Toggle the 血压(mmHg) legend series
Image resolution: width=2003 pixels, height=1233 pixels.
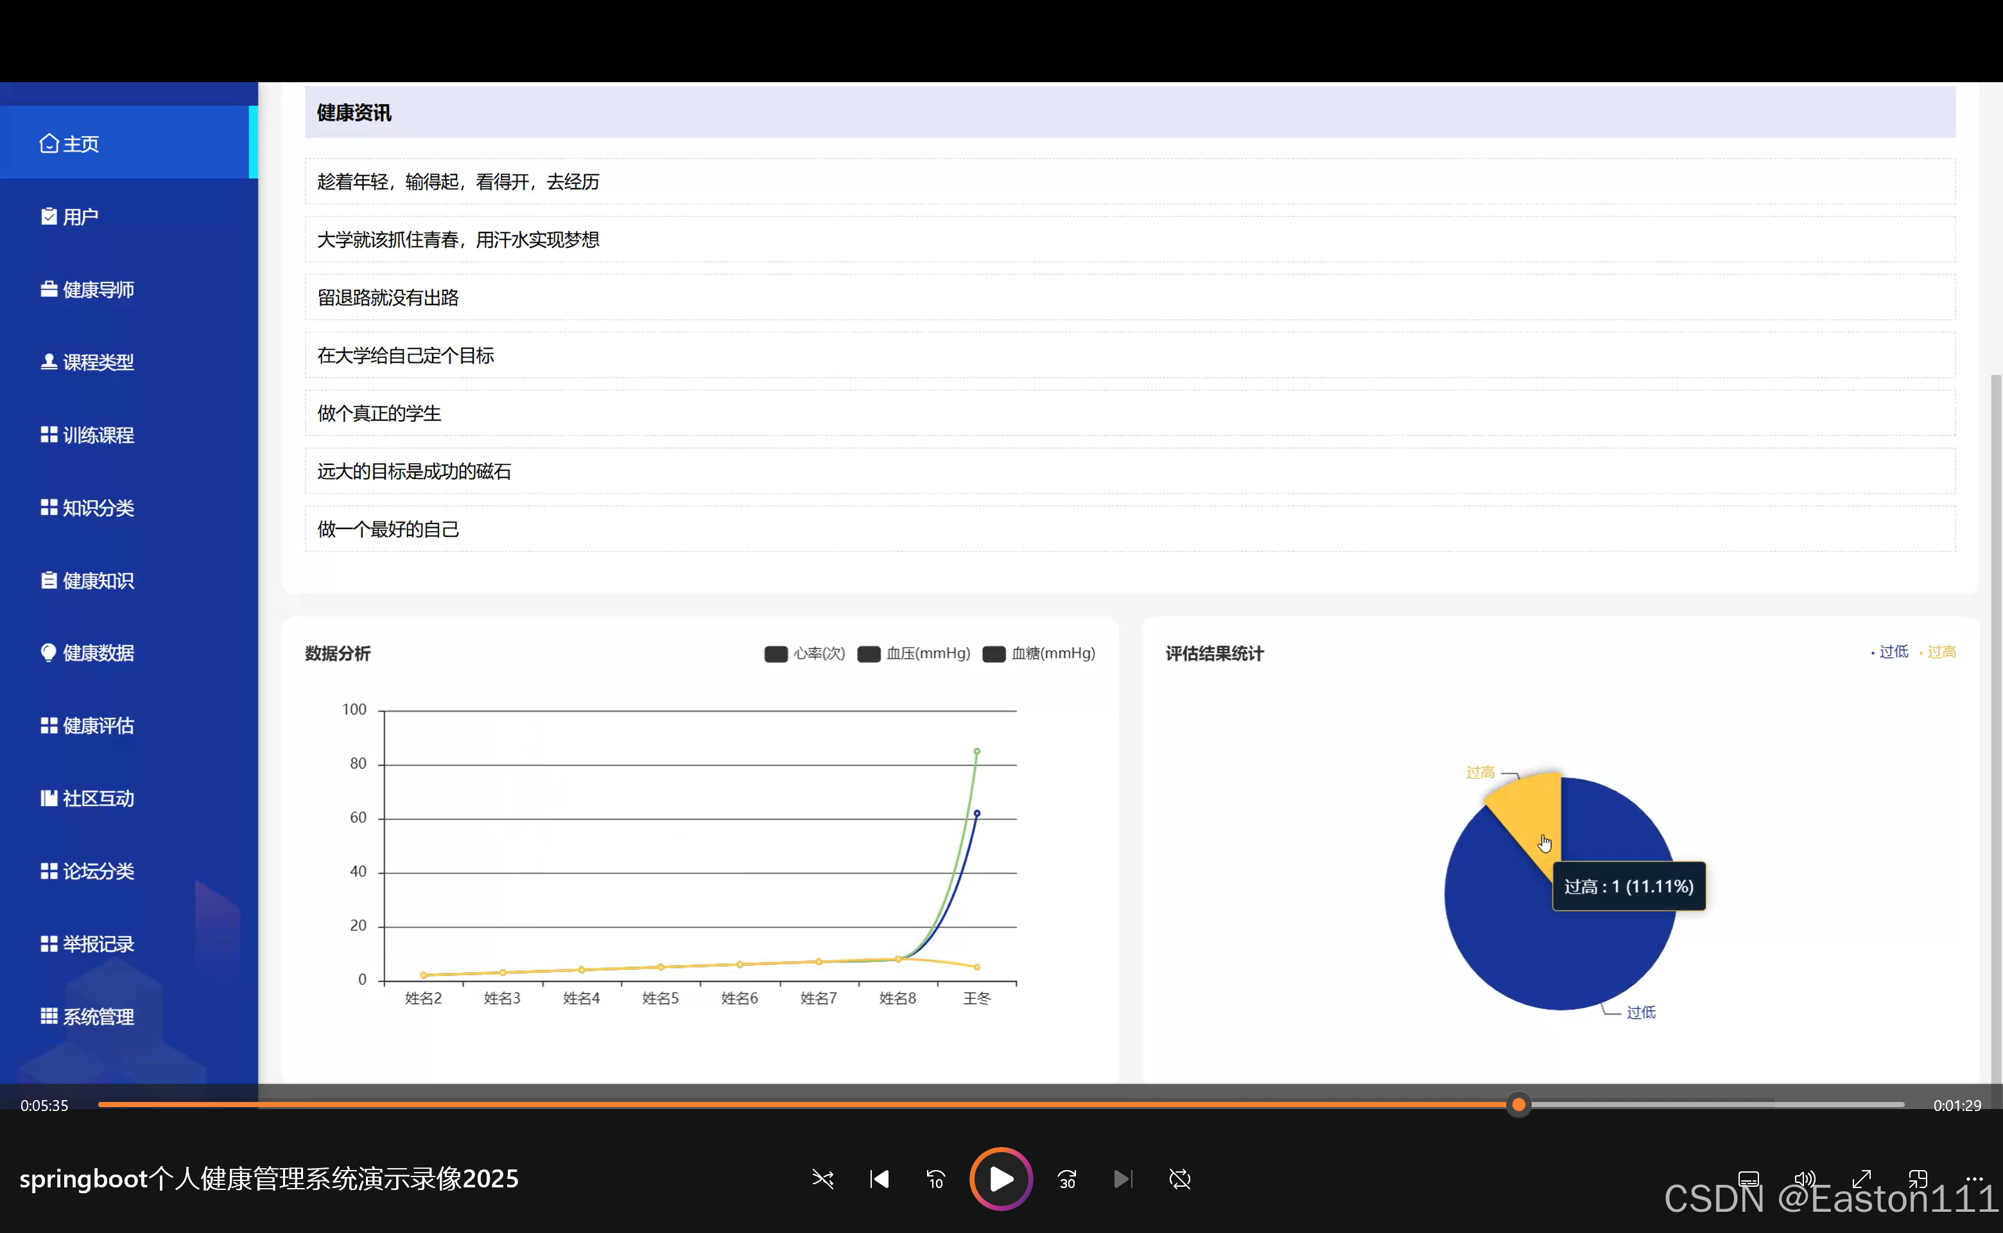914,654
